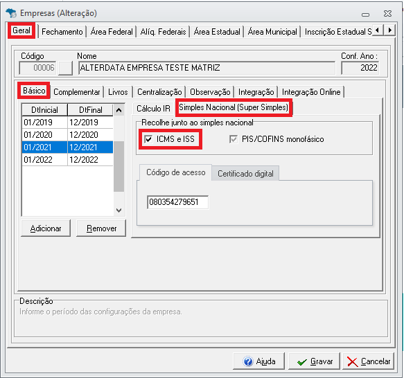Open the Área Federal tab
This screenshot has height=378, width=404.
tap(112, 32)
